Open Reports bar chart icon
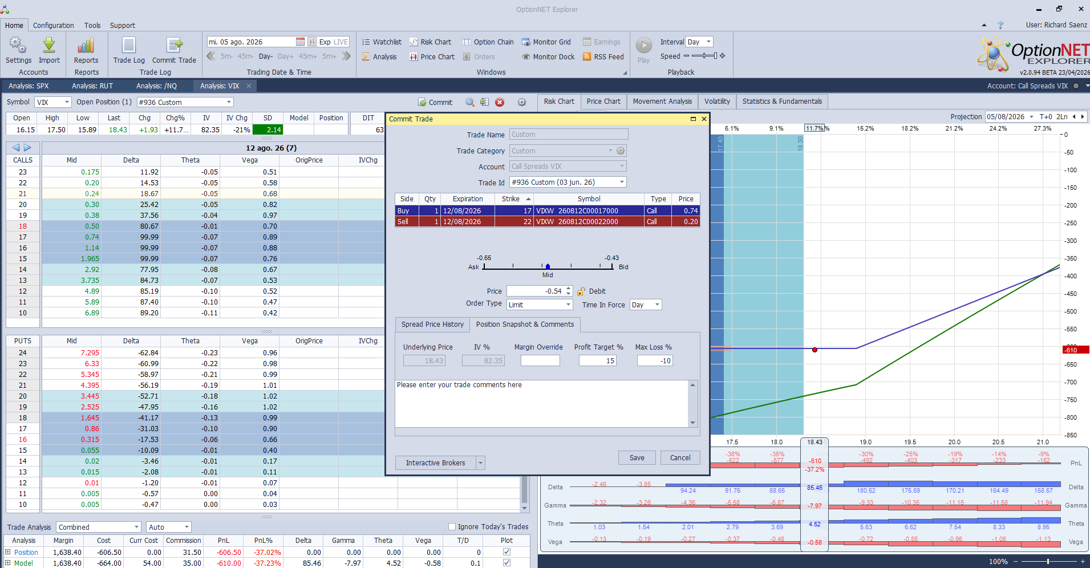1090x568 pixels. click(x=86, y=45)
